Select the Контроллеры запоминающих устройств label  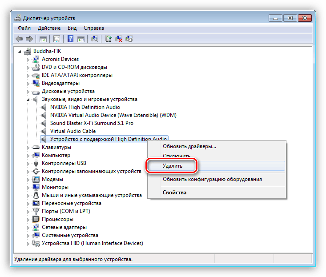tap(92, 171)
